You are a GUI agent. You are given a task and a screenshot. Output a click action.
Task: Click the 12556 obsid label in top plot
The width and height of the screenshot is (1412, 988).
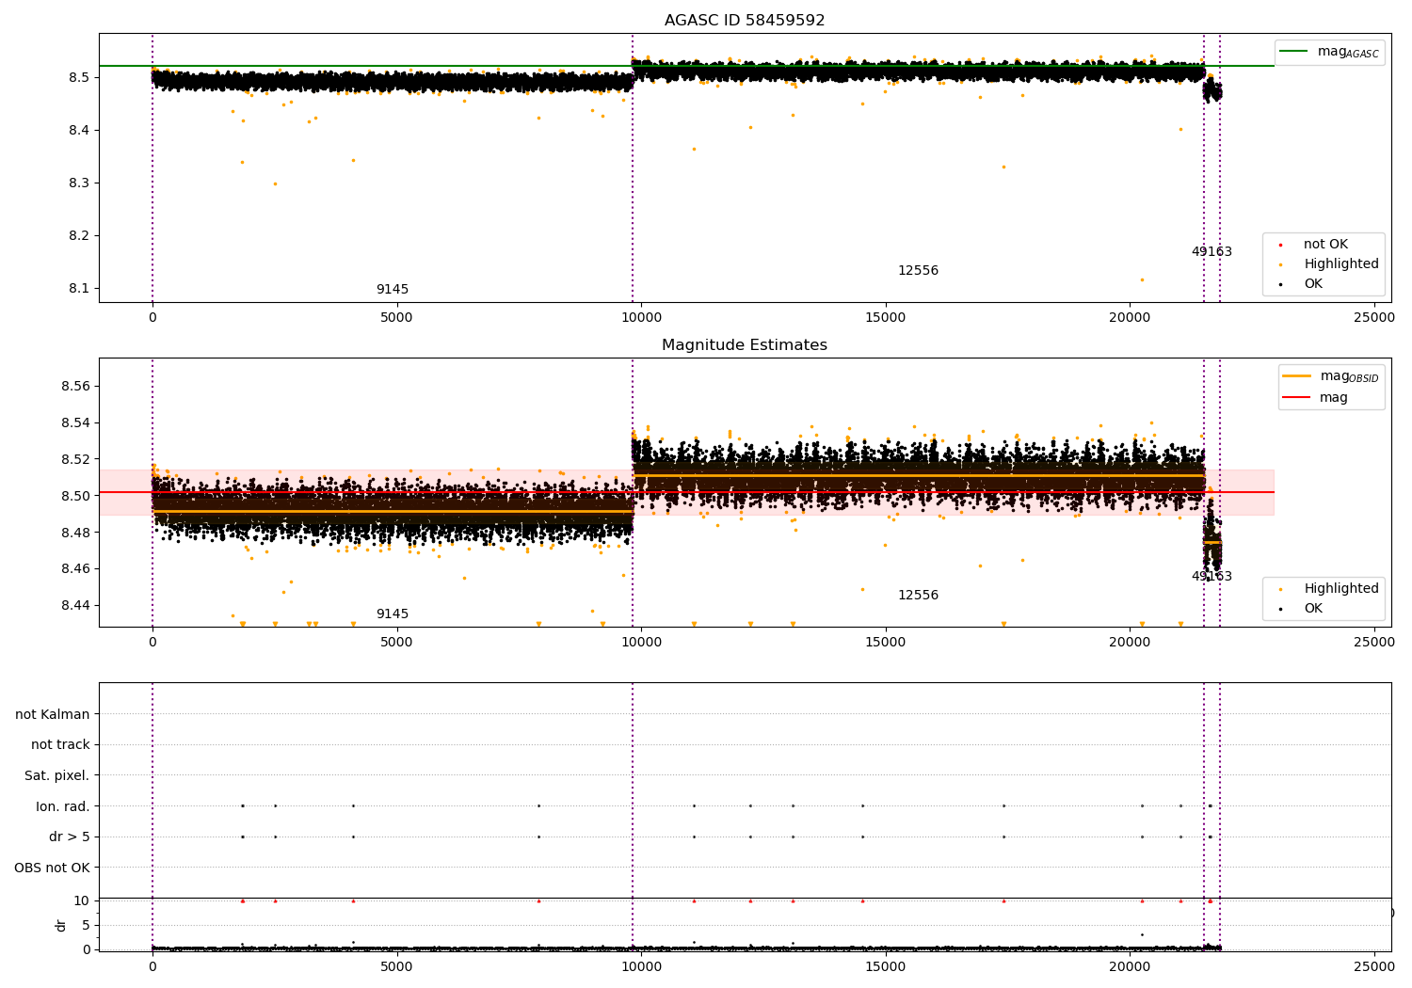(918, 271)
